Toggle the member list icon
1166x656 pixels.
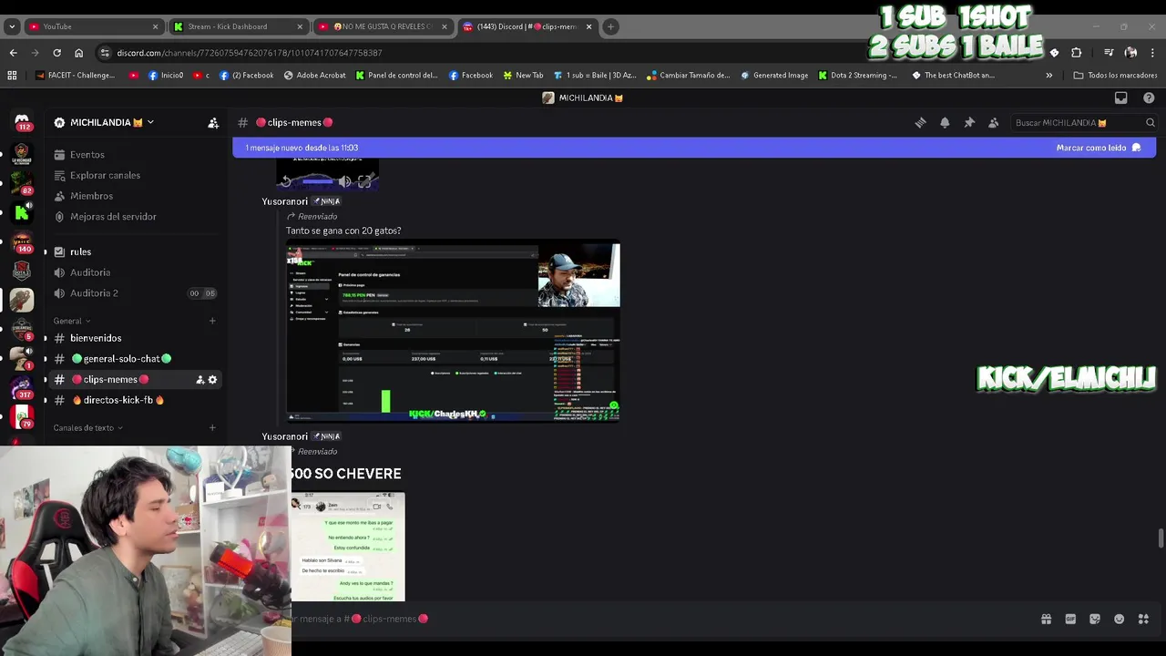click(x=993, y=122)
